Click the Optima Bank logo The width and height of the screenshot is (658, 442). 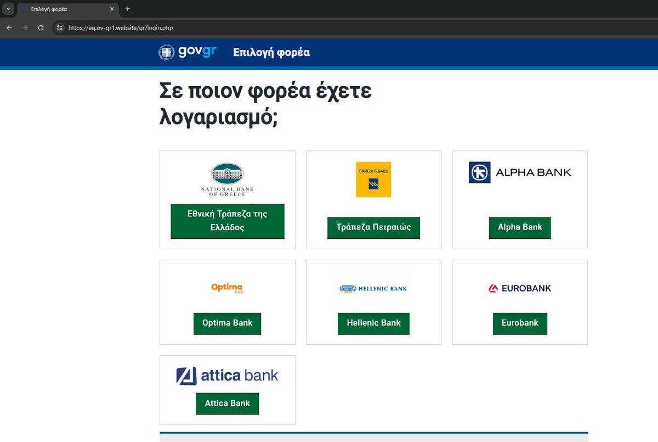coord(227,288)
